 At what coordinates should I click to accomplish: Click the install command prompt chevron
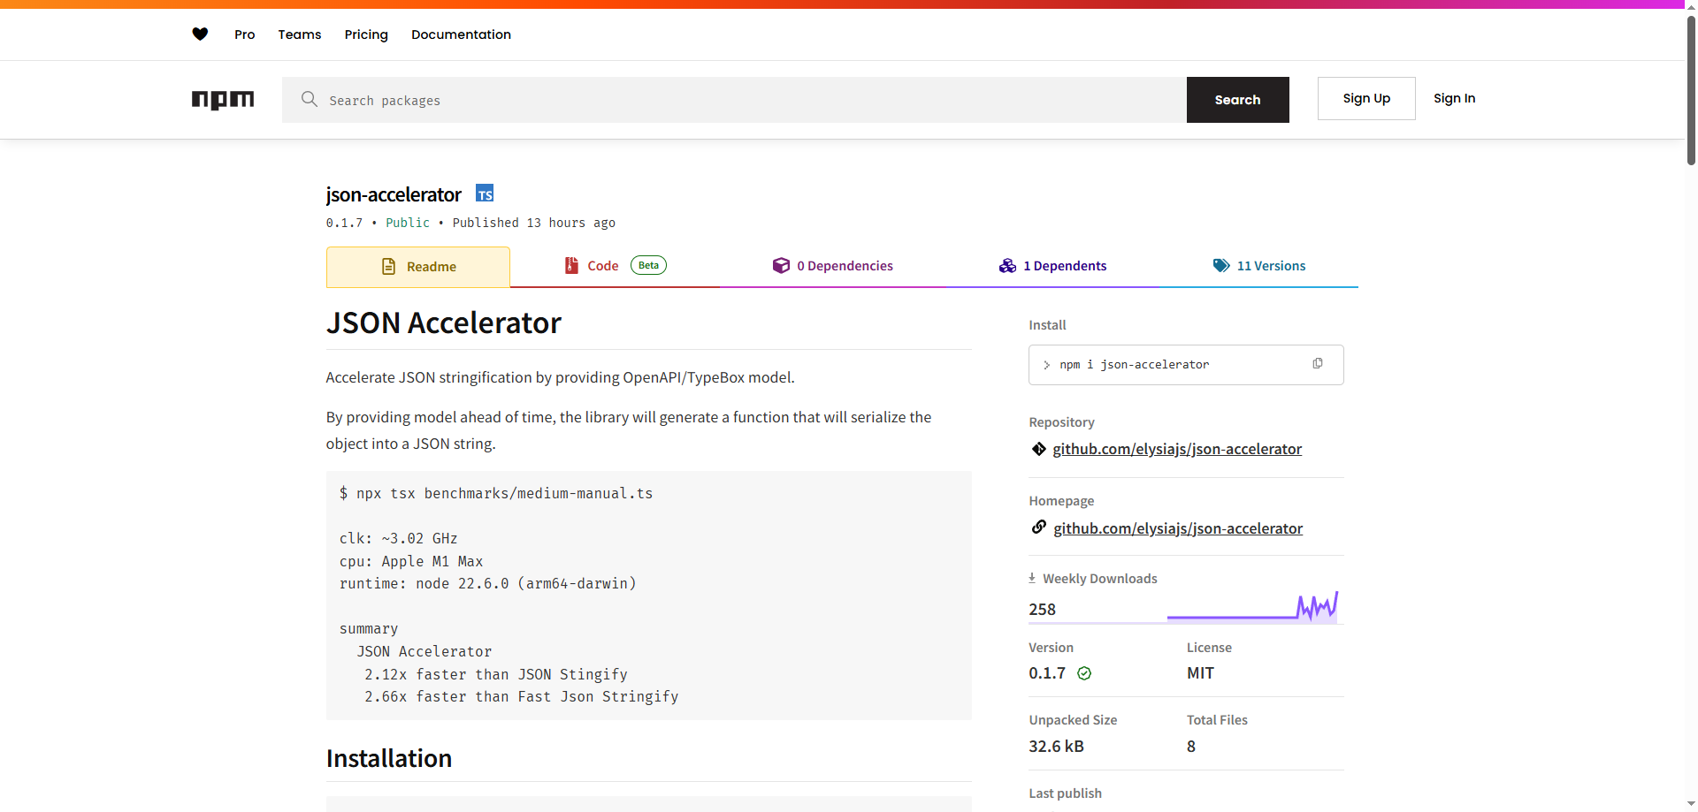1047,365
